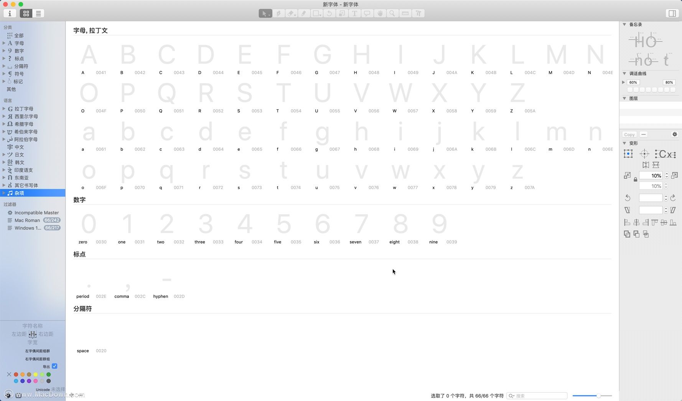Expand the 字母 category
The width and height of the screenshot is (682, 401).
point(4,43)
